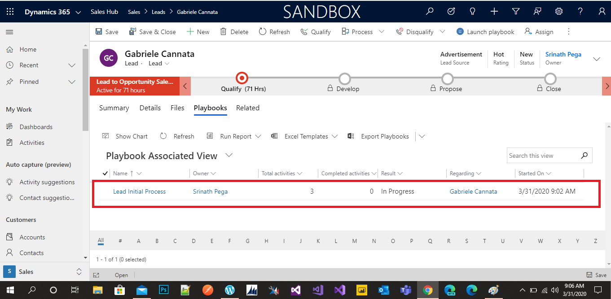Click the select-all check column header
The image size is (611, 299).
click(x=105, y=173)
